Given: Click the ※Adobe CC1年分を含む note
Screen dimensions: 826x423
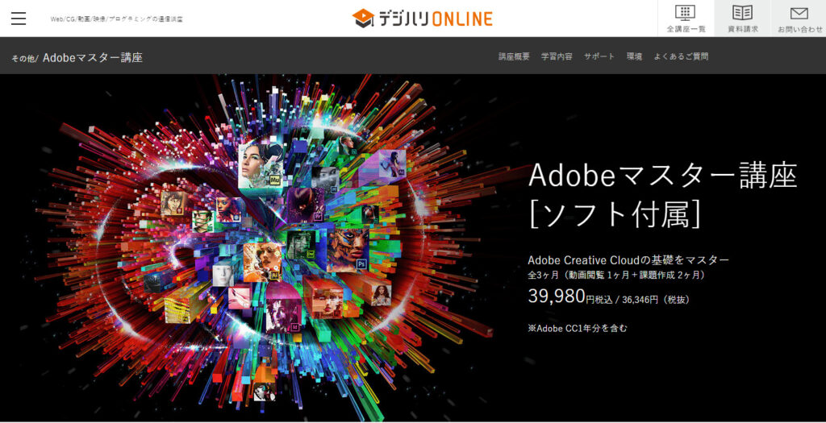Looking at the screenshot, I should pyautogui.click(x=578, y=328).
